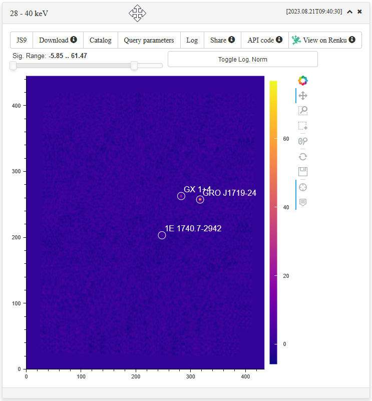Viewport: 372px width, 401px height.
Task: Reset the plot view
Action: click(x=303, y=157)
